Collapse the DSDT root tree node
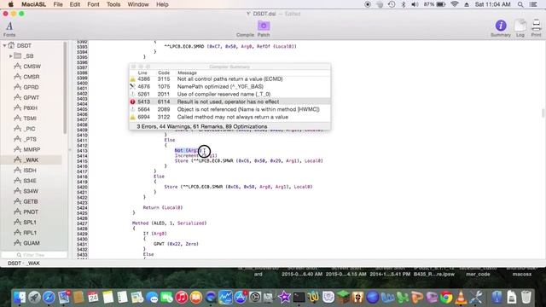Viewport: 546px width, 307px height. (4, 45)
